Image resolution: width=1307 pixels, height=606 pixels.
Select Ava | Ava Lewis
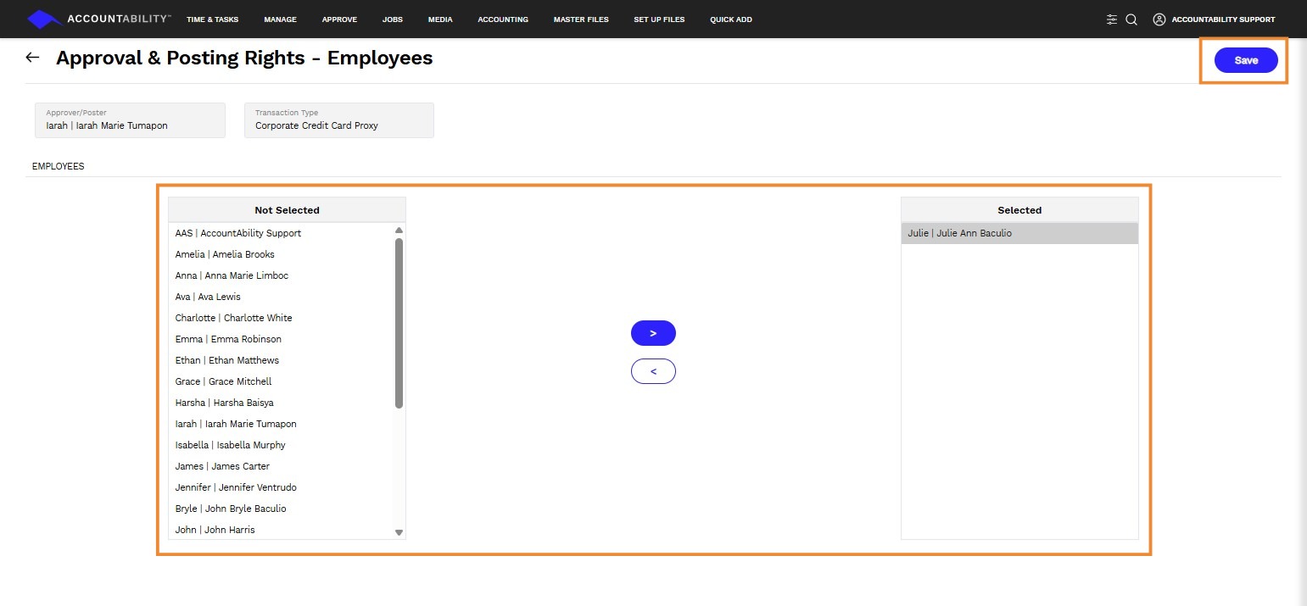point(281,297)
